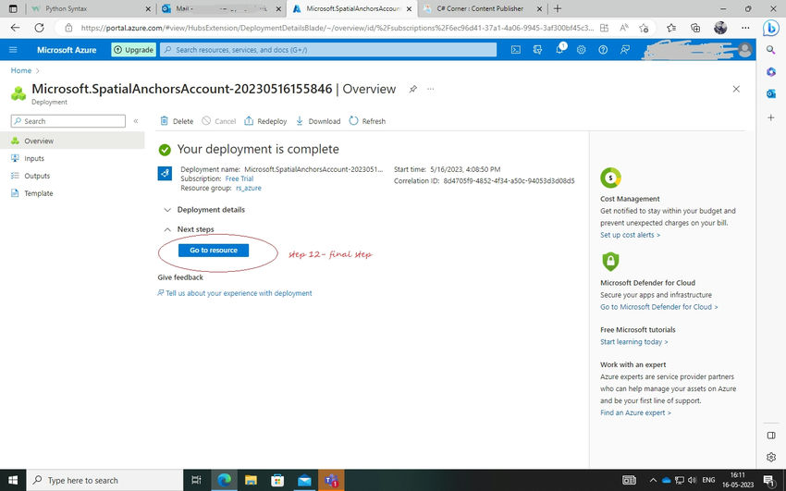786x491 pixels.
Task: Click the Cost Management icon
Action: pos(610,178)
